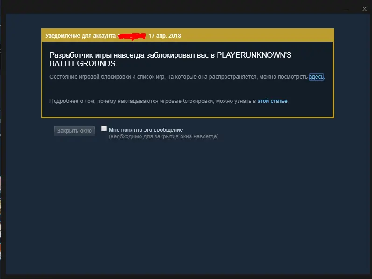Tick the 'Мне понятно это сообщение' checkbox
This screenshot has height=279, width=372.
[x=104, y=129]
